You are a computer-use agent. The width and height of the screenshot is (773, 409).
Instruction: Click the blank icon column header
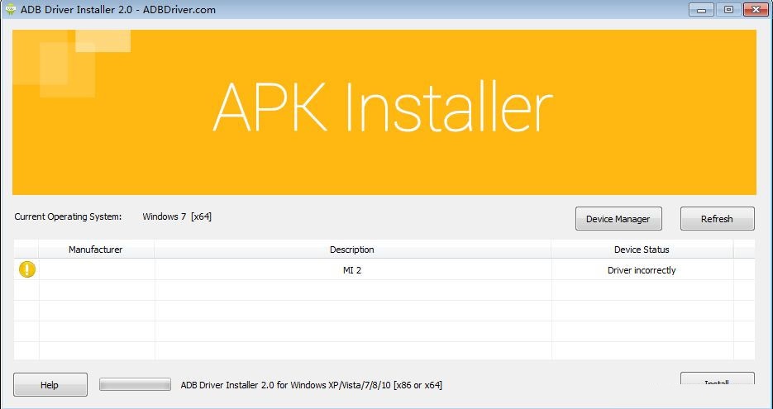pos(26,250)
